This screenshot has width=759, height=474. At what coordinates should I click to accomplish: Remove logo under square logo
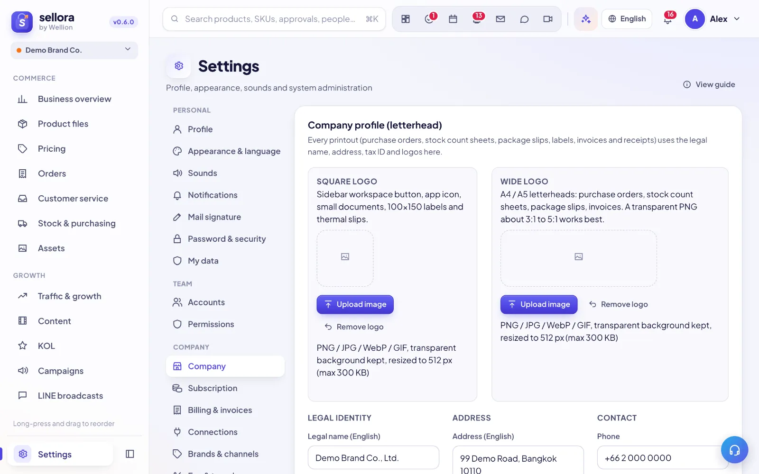[354, 327]
